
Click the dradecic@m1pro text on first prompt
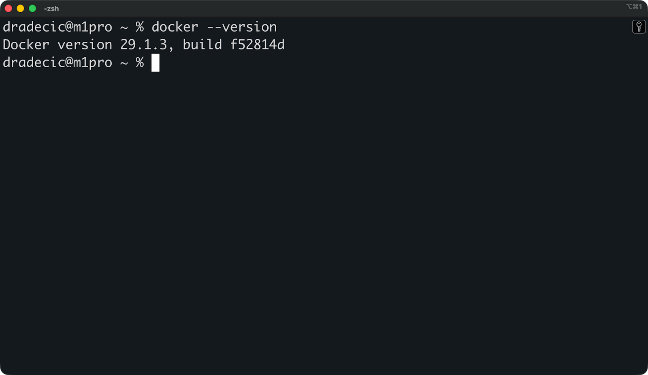(57, 27)
